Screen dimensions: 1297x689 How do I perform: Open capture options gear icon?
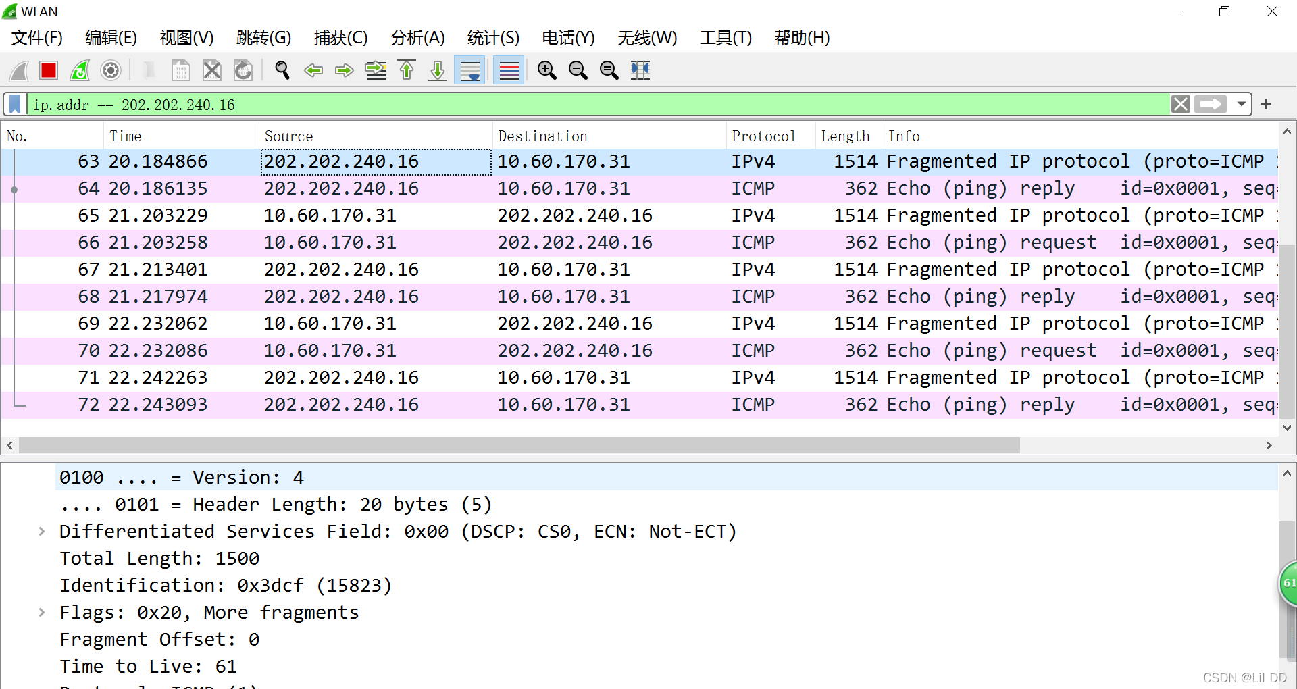(x=111, y=70)
